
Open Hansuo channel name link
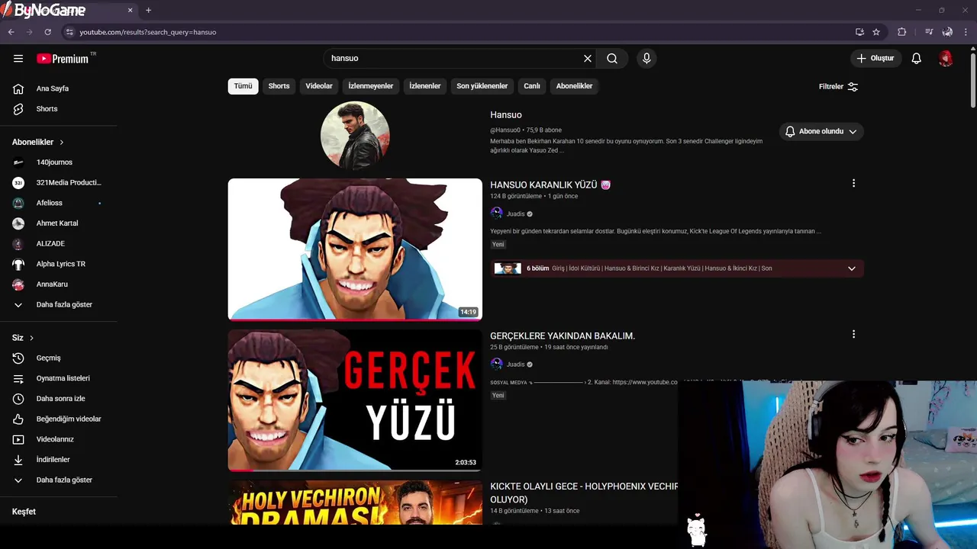pyautogui.click(x=506, y=114)
